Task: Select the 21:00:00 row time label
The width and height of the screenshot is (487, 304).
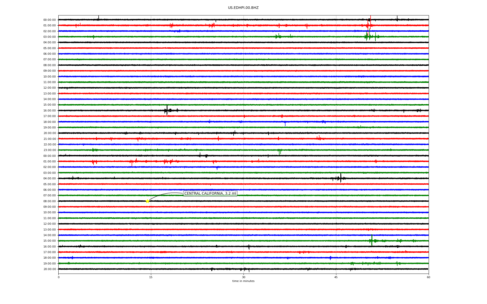Action: coord(49,139)
